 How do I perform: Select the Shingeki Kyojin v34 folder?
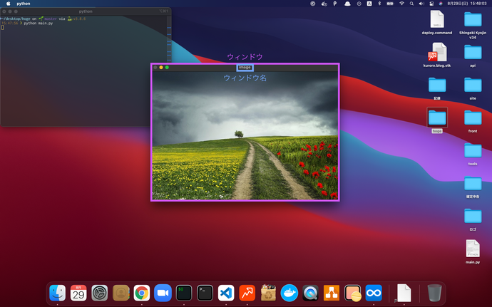point(473,25)
